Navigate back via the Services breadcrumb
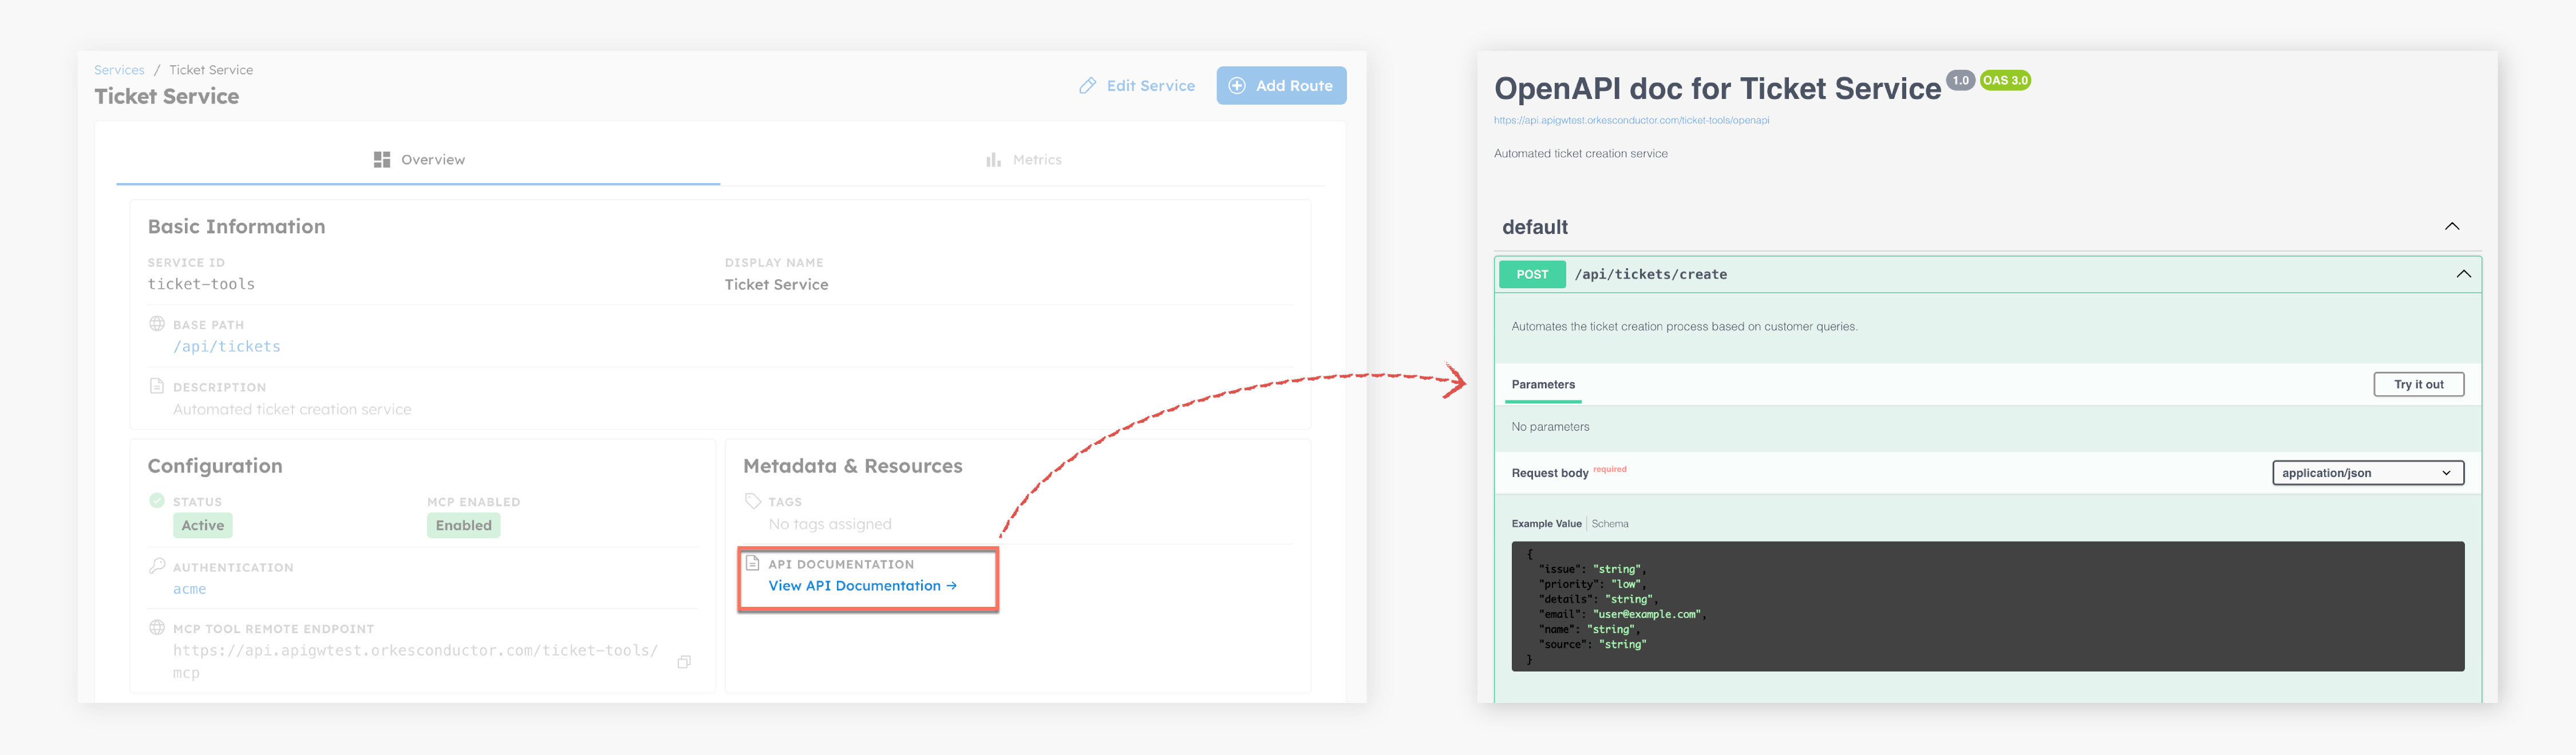This screenshot has width=2576, height=755. (x=119, y=69)
